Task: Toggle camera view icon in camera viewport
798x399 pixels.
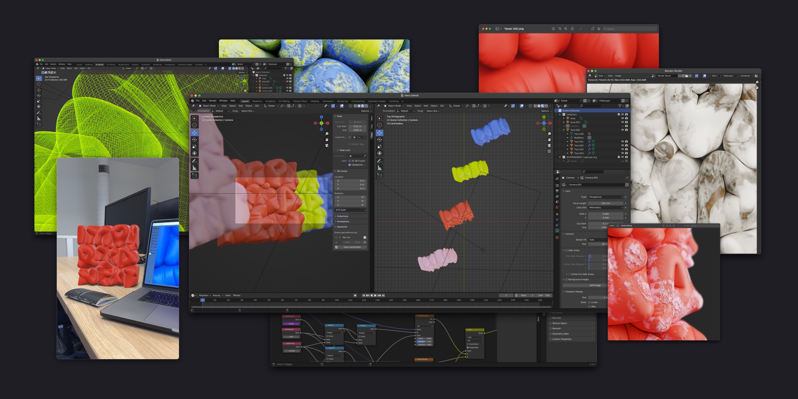Action: (x=327, y=145)
